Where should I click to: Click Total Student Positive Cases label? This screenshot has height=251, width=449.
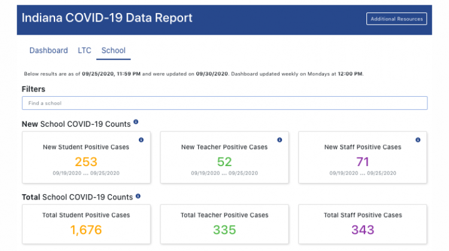click(86, 215)
